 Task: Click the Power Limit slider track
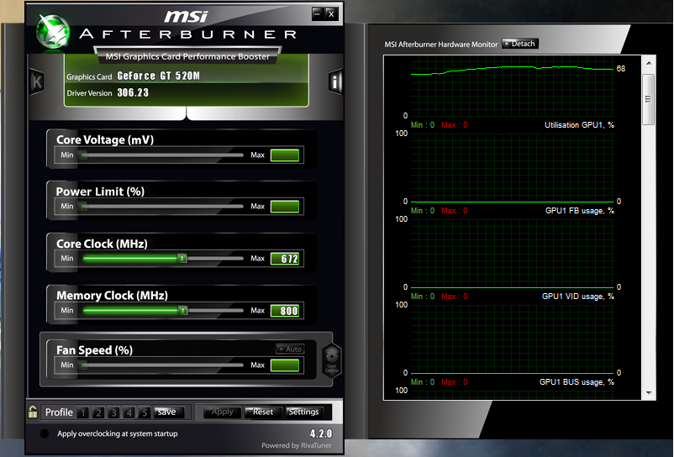click(161, 207)
